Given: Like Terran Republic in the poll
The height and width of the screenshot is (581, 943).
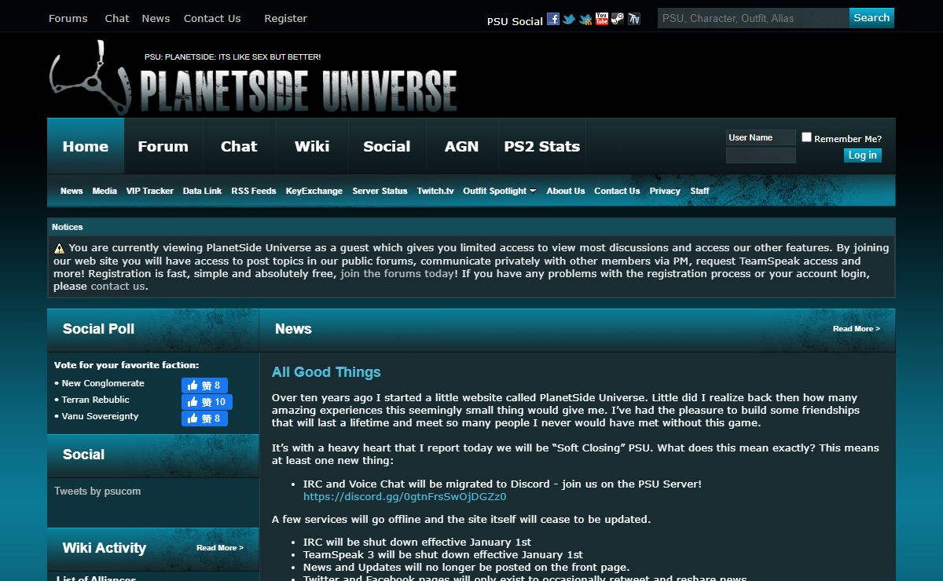Looking at the screenshot, I should tap(207, 402).
